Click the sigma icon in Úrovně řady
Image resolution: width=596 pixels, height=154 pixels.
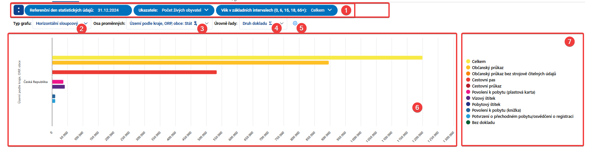pyautogui.click(x=270, y=23)
